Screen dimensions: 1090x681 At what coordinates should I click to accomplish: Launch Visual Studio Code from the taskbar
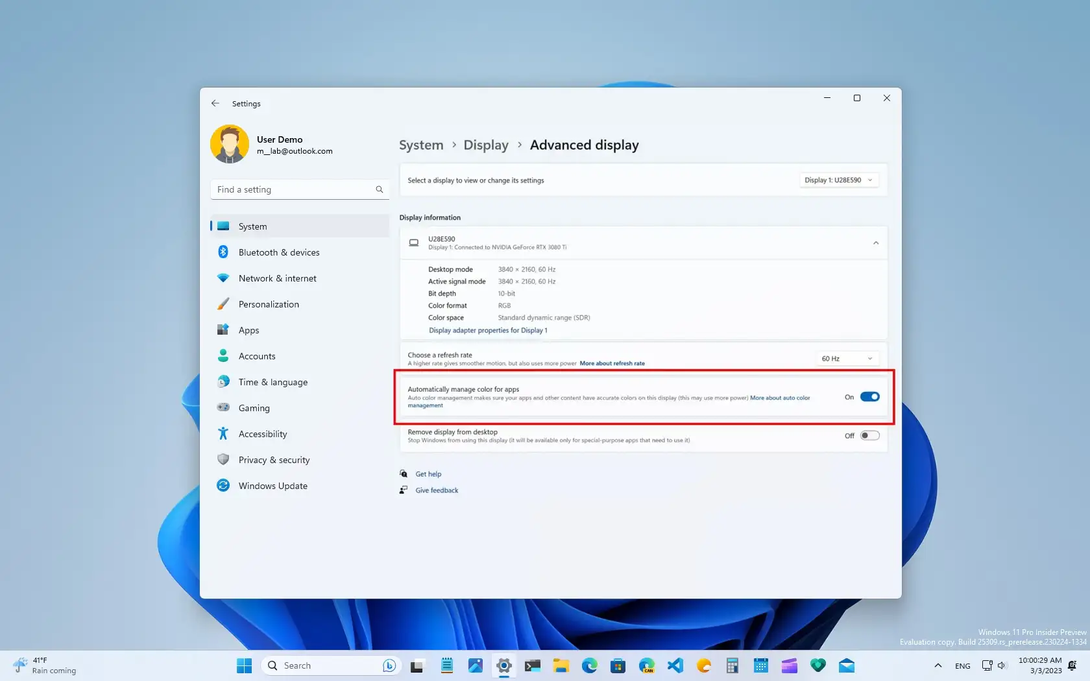point(675,665)
